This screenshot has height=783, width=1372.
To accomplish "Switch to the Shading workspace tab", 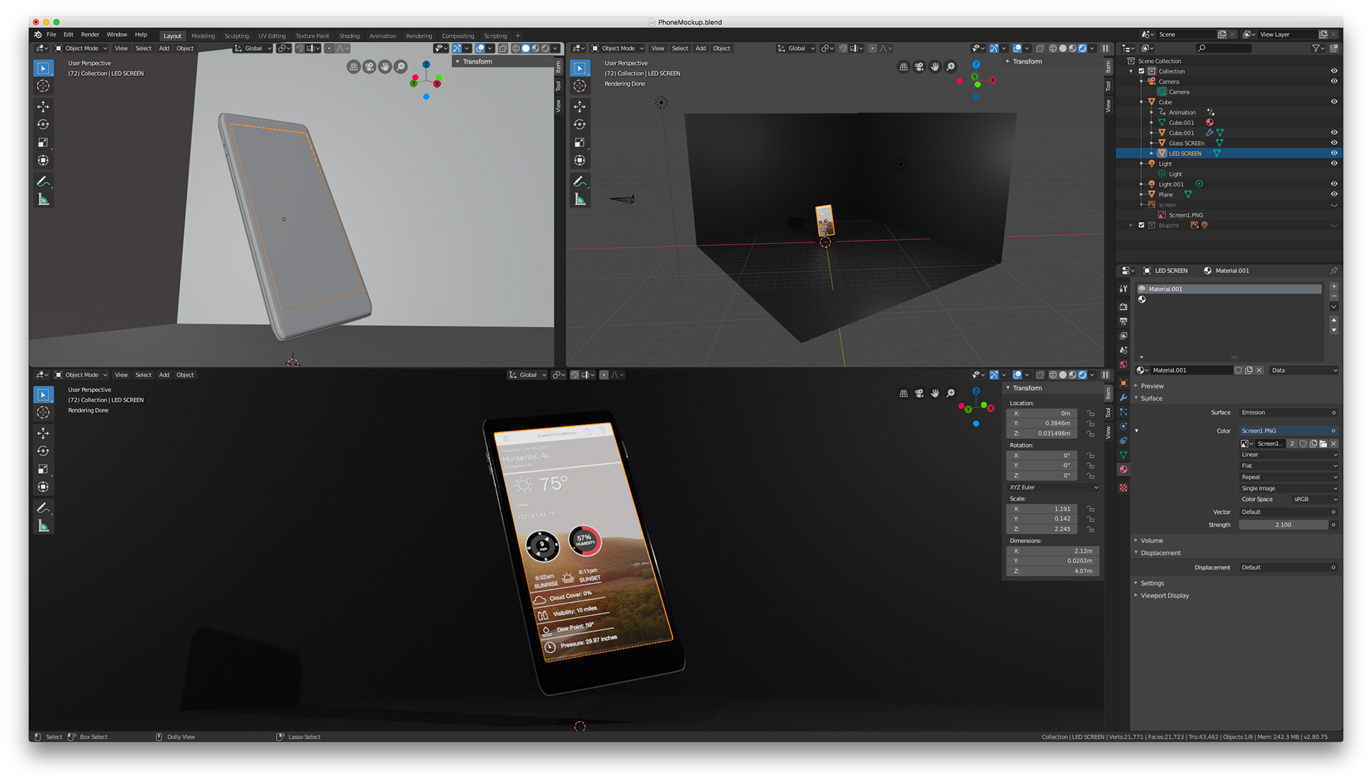I will point(349,35).
